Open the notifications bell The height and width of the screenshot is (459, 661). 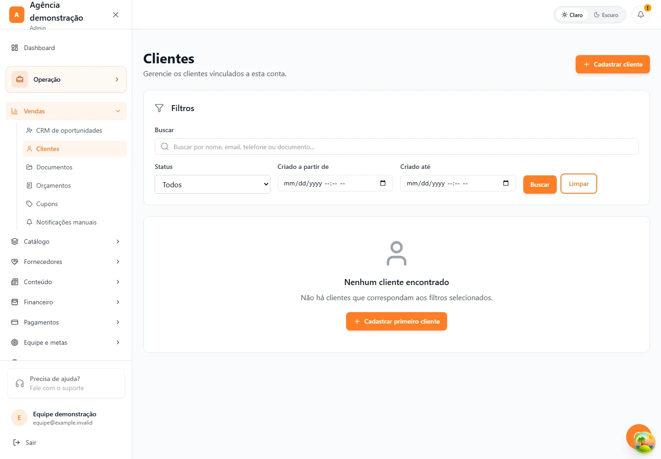[641, 15]
